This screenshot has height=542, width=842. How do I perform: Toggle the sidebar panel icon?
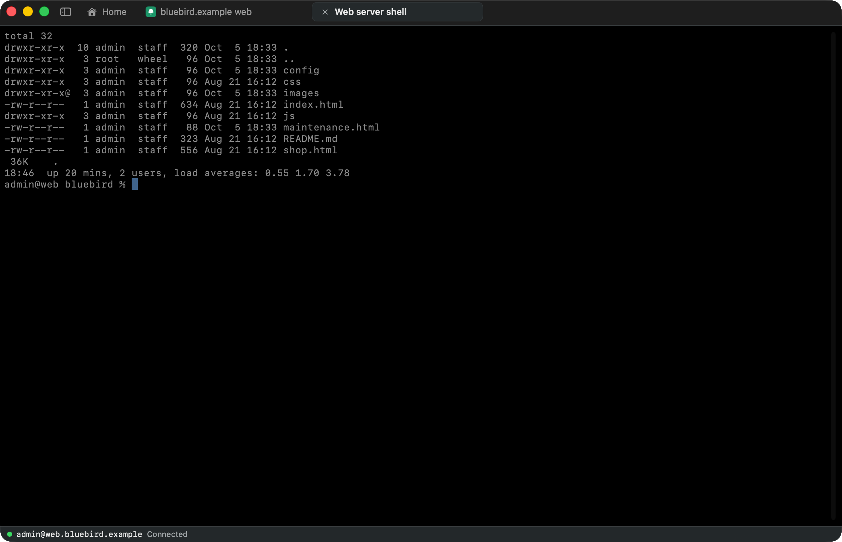point(66,12)
